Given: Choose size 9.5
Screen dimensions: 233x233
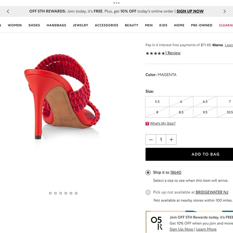Looking at the screenshot, I should point(205,112).
